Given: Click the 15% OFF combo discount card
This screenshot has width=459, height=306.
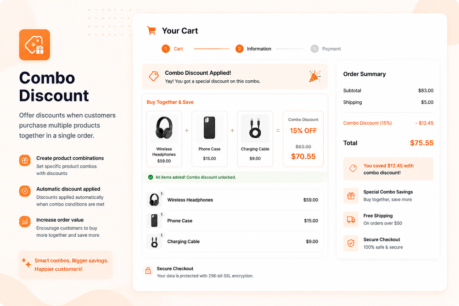Looking at the screenshot, I should [303, 139].
